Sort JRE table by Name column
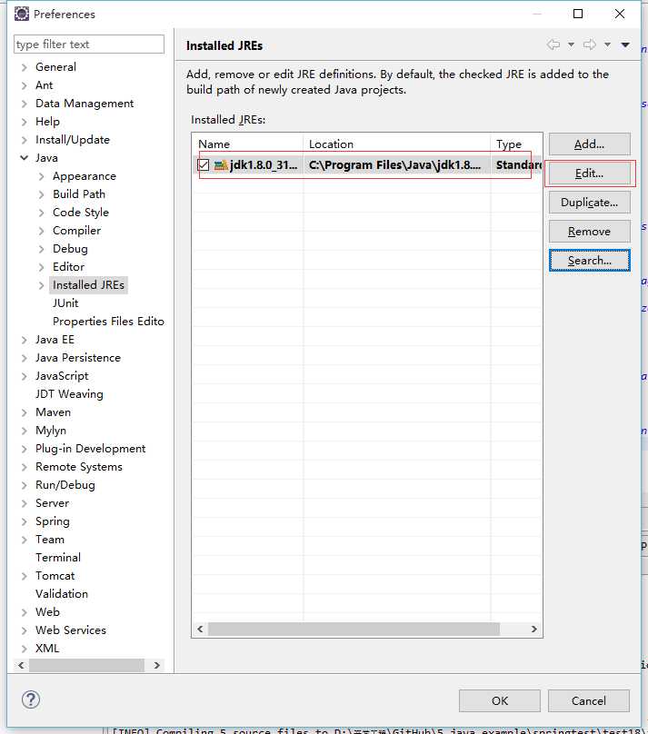 coord(248,144)
